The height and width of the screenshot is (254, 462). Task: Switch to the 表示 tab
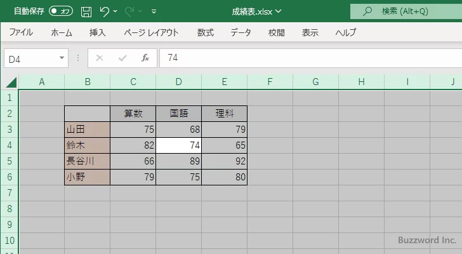[x=310, y=32]
